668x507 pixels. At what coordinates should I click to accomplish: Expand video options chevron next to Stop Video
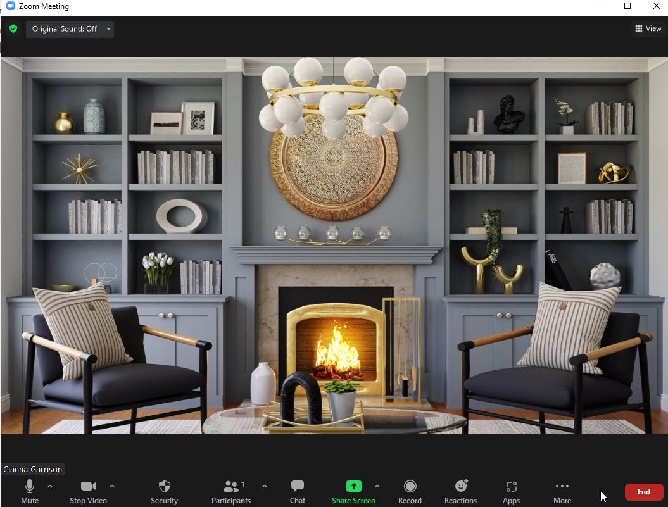tap(112, 487)
